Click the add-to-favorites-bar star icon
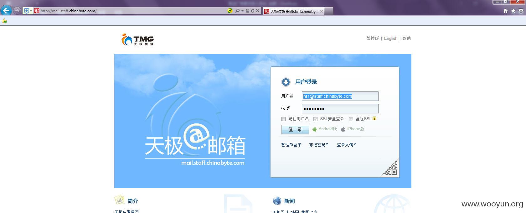 coord(4,21)
